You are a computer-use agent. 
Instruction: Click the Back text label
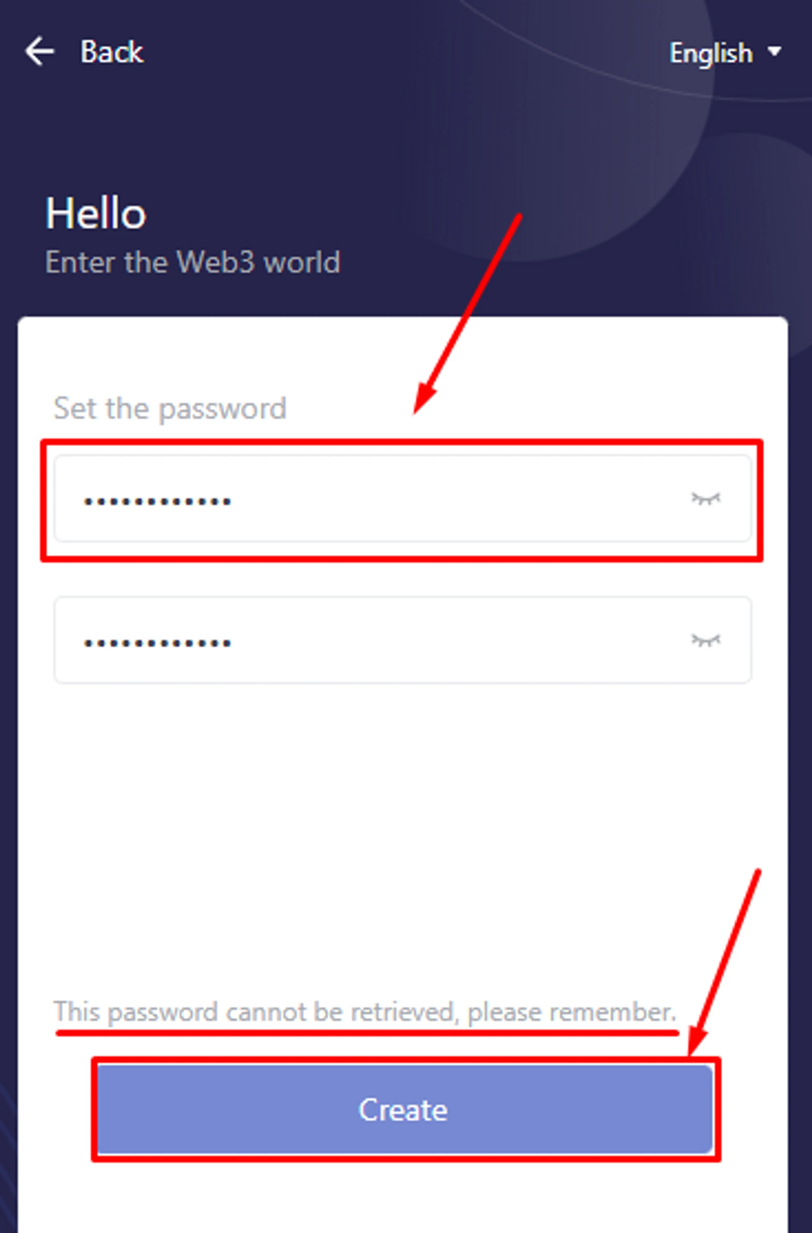point(111,52)
